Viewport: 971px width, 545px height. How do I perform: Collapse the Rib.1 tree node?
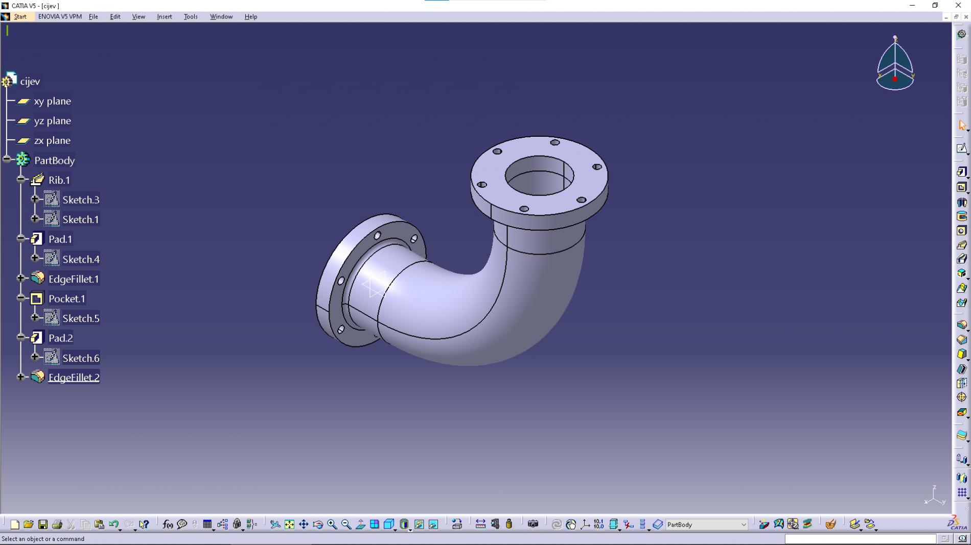[x=21, y=180]
